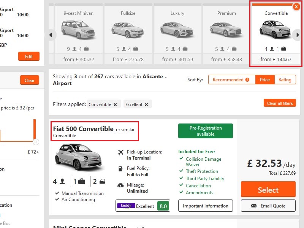Open Important information for Fiat 500

click(206, 206)
